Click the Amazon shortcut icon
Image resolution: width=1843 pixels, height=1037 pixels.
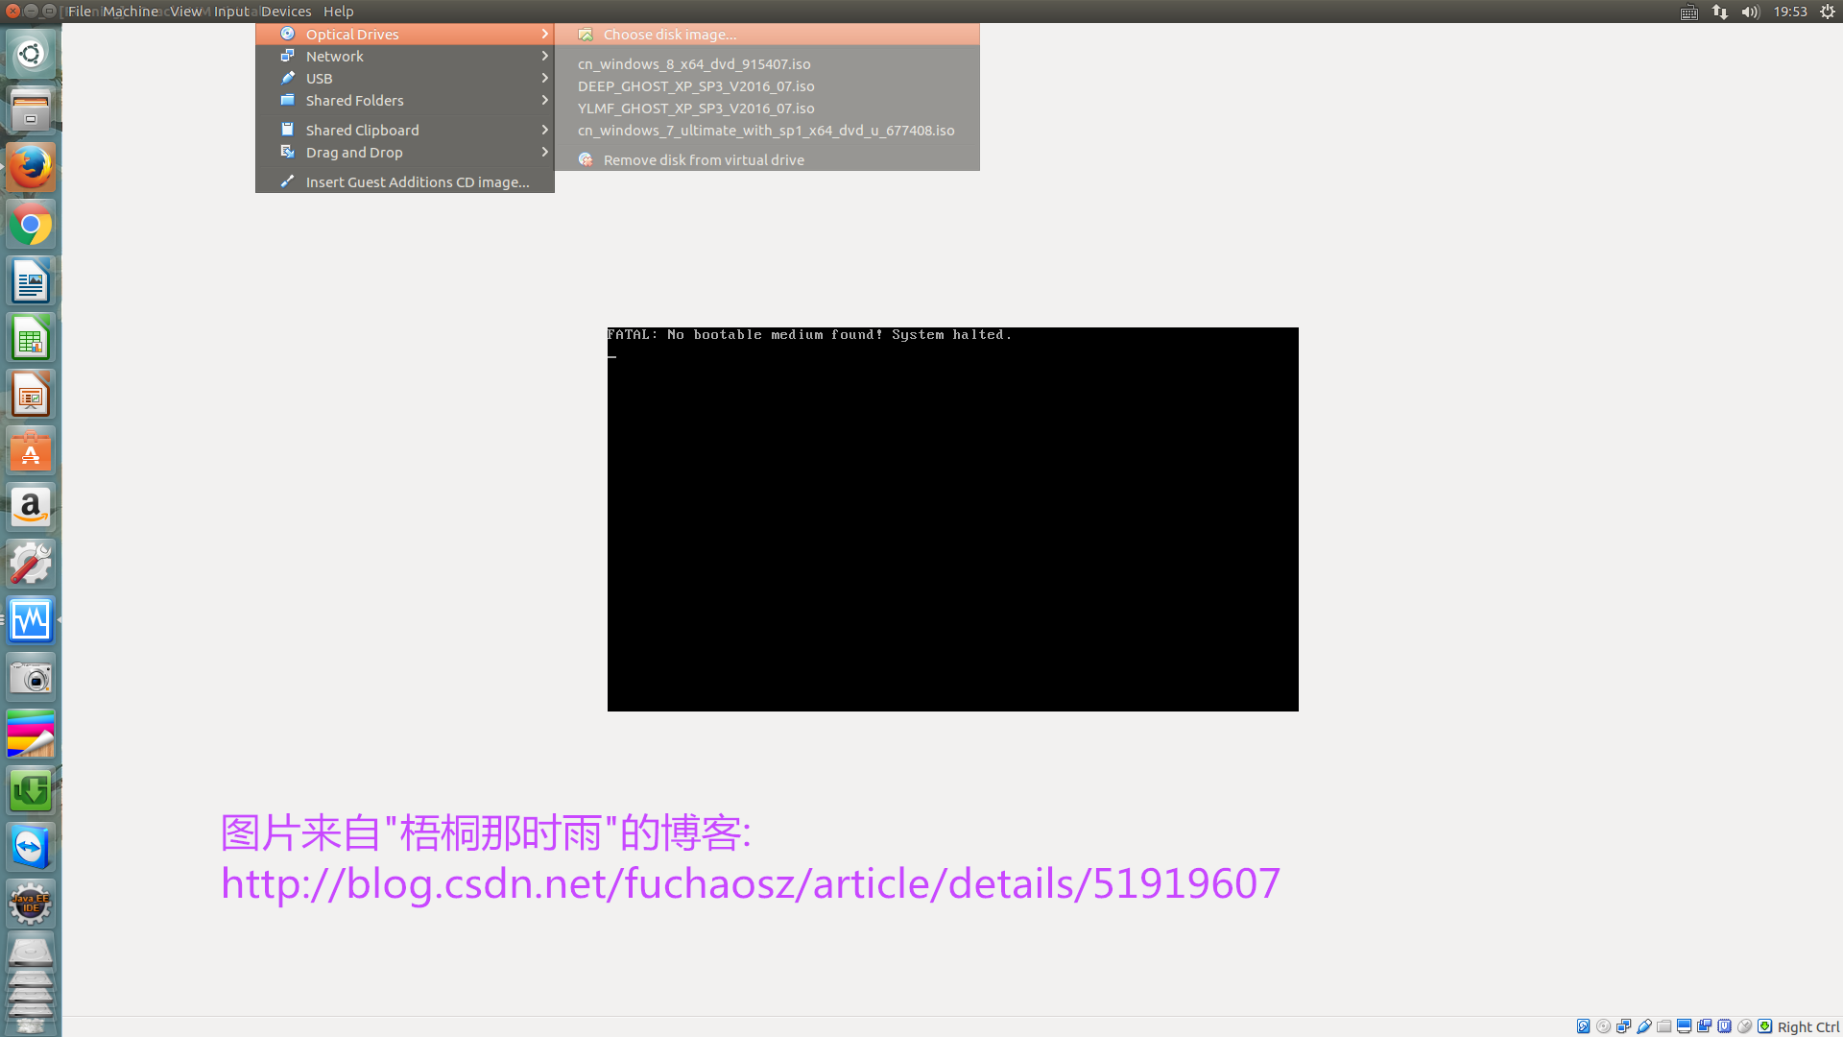click(31, 506)
